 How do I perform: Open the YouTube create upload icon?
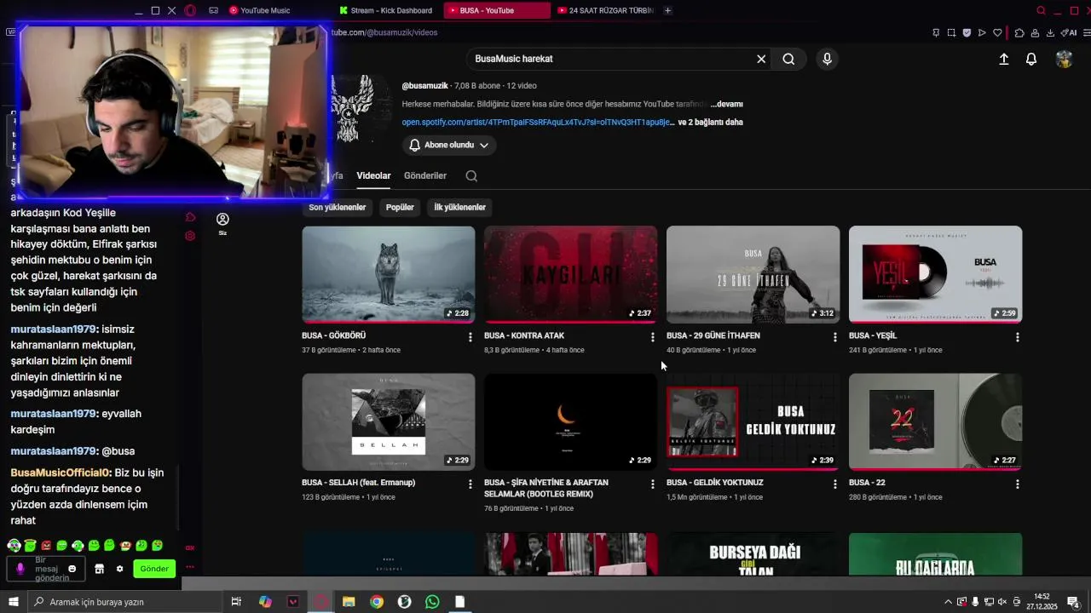point(1004,59)
